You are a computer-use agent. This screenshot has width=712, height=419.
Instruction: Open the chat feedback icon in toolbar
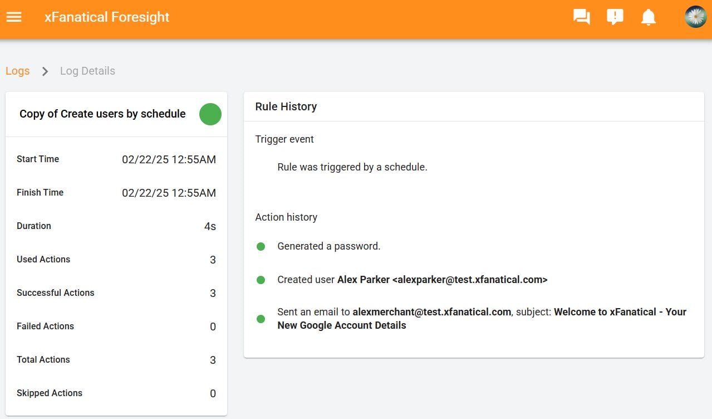point(581,17)
